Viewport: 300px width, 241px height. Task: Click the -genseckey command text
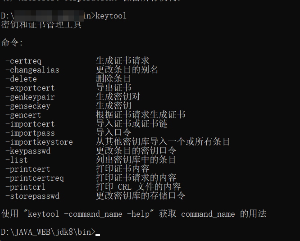pos(28,106)
